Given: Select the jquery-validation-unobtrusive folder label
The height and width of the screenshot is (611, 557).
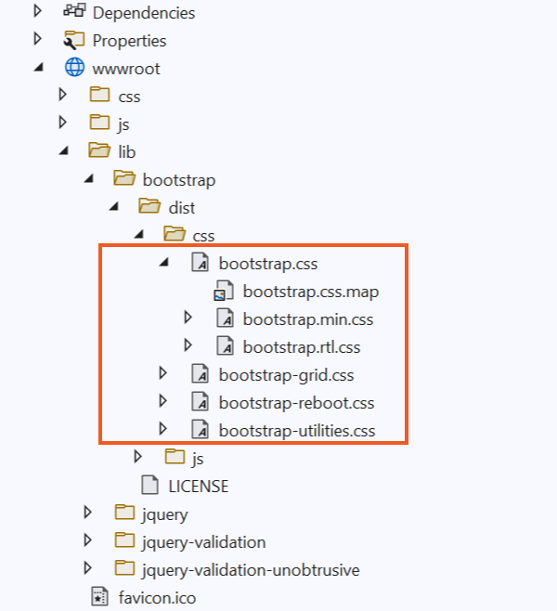Looking at the screenshot, I should pos(251,570).
